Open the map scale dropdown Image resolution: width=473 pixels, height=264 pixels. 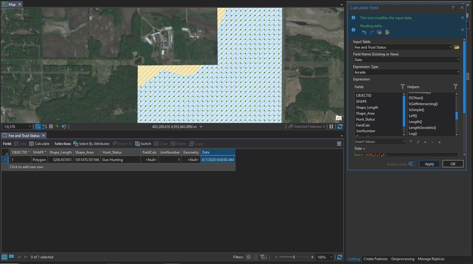coord(30,127)
